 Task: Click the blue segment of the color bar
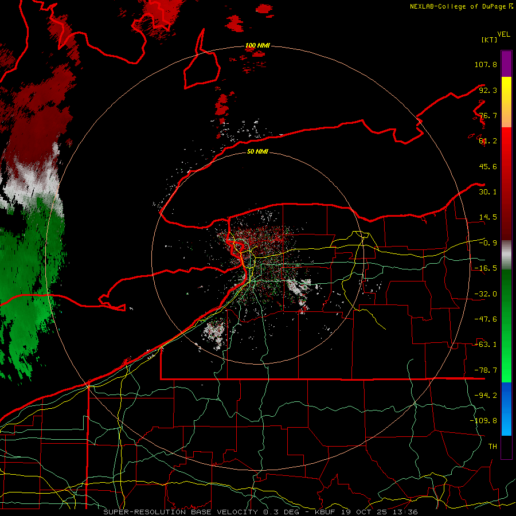pos(506,409)
